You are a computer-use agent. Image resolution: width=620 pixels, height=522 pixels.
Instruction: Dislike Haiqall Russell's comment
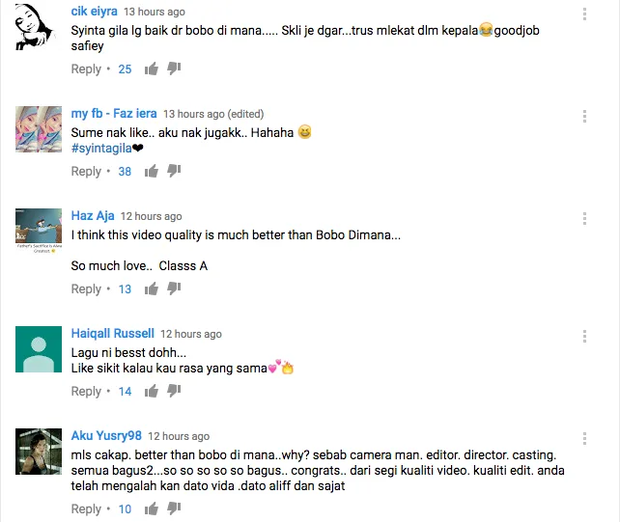[x=174, y=391]
